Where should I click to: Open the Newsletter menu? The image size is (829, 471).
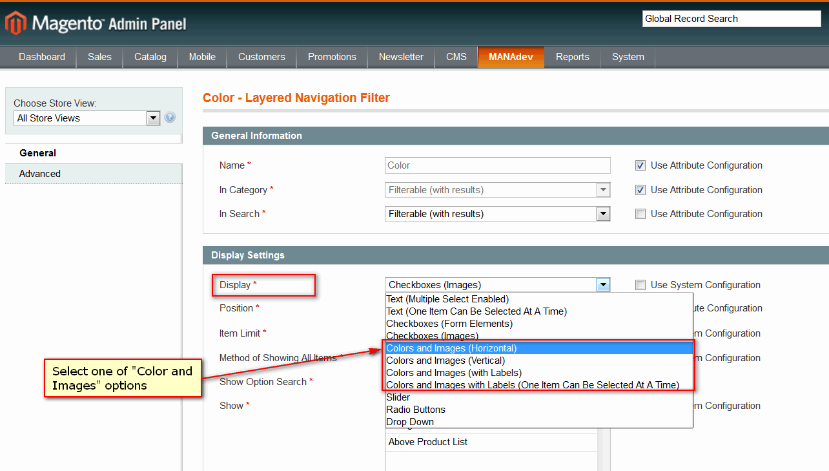(401, 57)
